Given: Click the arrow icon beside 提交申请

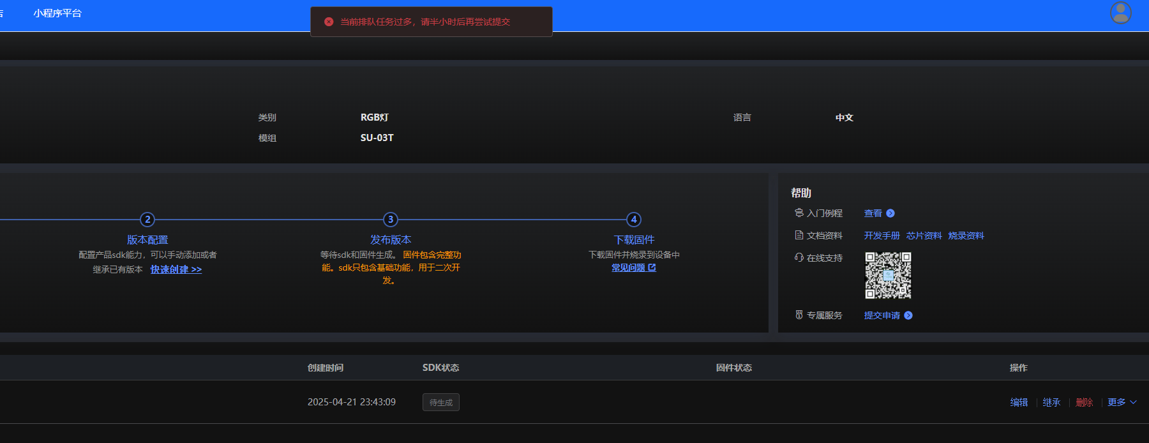Looking at the screenshot, I should (x=908, y=315).
